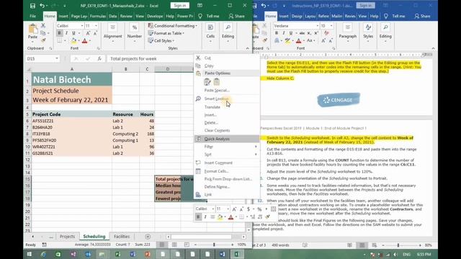461x259 pixels.
Task: Click the Undo arrow in Excel title bar
Action: point(42,6)
